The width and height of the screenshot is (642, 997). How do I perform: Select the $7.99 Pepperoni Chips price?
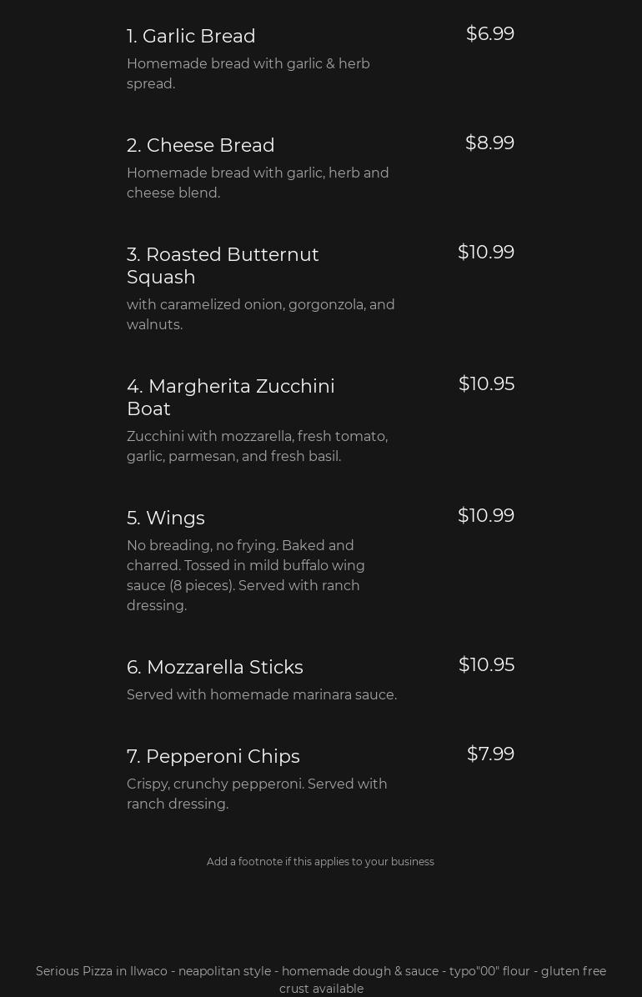tap(490, 754)
